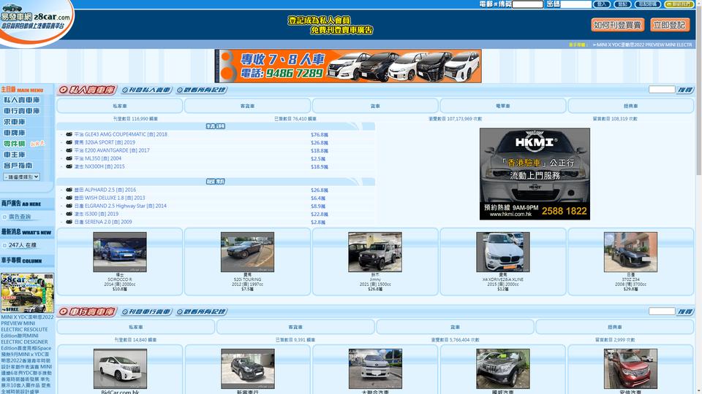This screenshot has width=702, height=394.
Task: Click view-all-records button in dealer section
Action: click(202, 312)
